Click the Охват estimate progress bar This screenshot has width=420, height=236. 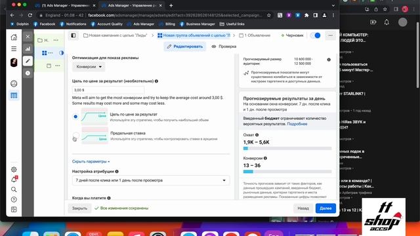tap(287, 149)
